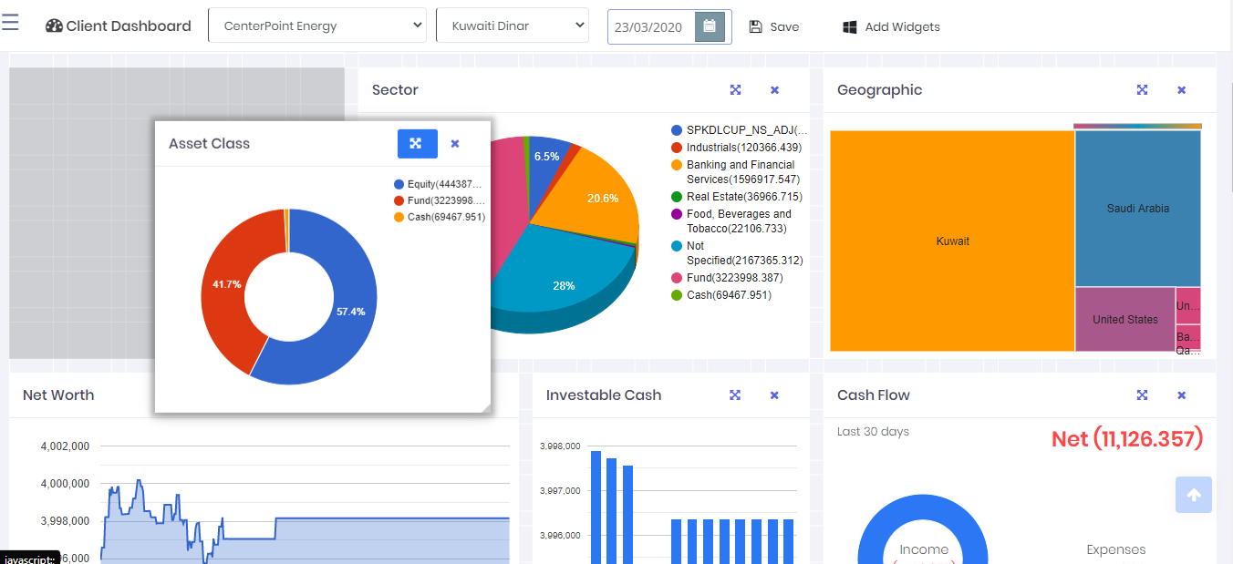Viewport: 1233px width, 564px height.
Task: Click the Sector widget title
Action: coord(395,90)
